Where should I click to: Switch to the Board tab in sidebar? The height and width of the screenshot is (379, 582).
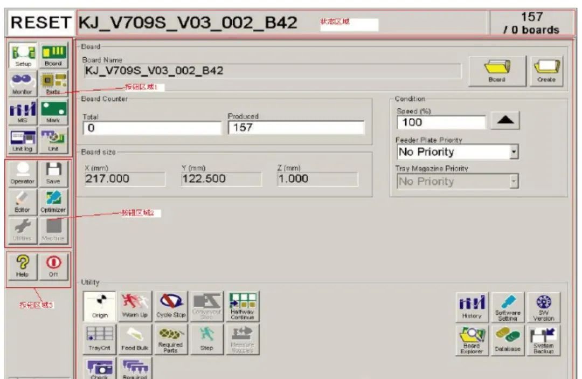tap(53, 56)
